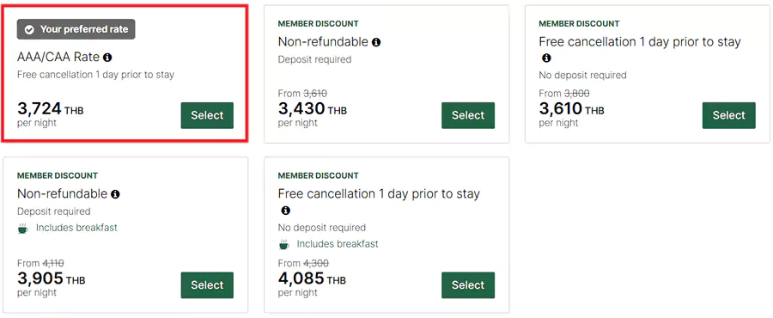
Task: Click Includes breakfast text on 4,085 THB card
Action: pos(338,244)
